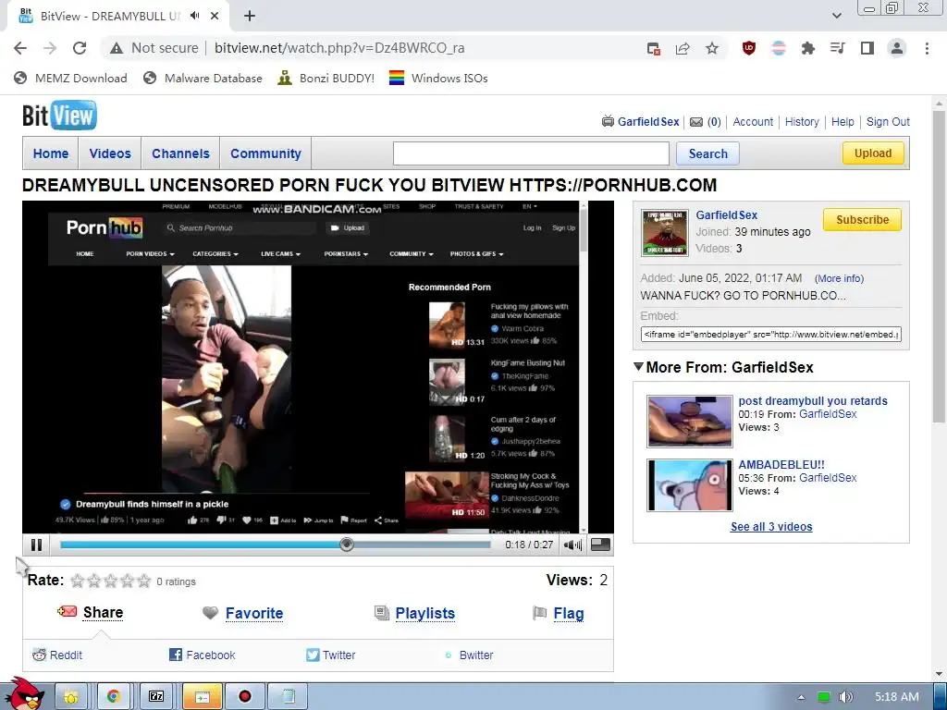Open the Share tab below the video
The height and width of the screenshot is (710, 947).
[103, 612]
